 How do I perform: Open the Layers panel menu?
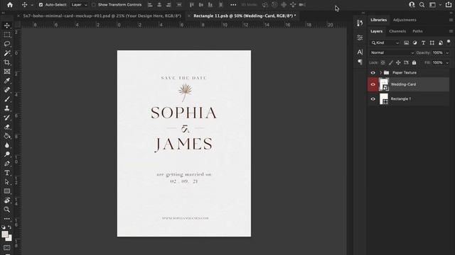click(x=451, y=31)
